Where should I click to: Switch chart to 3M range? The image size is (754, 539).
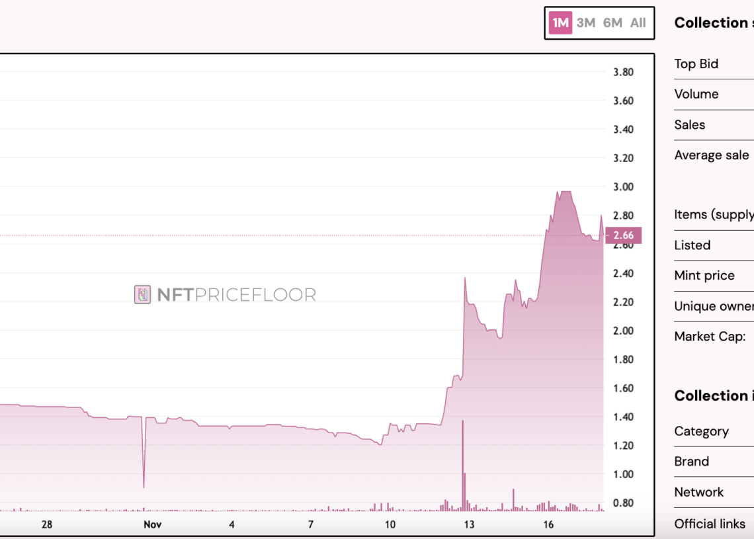(586, 22)
